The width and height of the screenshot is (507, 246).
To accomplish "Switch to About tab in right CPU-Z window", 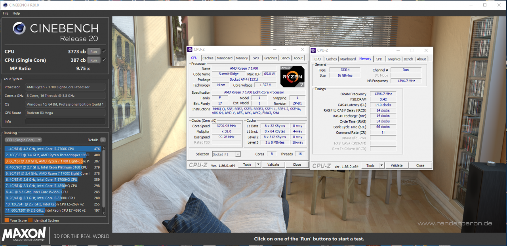I will point(421,59).
